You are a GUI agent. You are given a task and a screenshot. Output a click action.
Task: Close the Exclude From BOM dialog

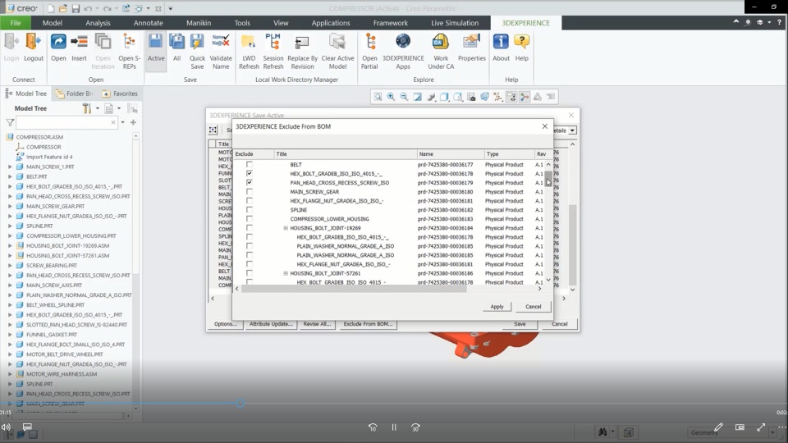[x=545, y=126]
